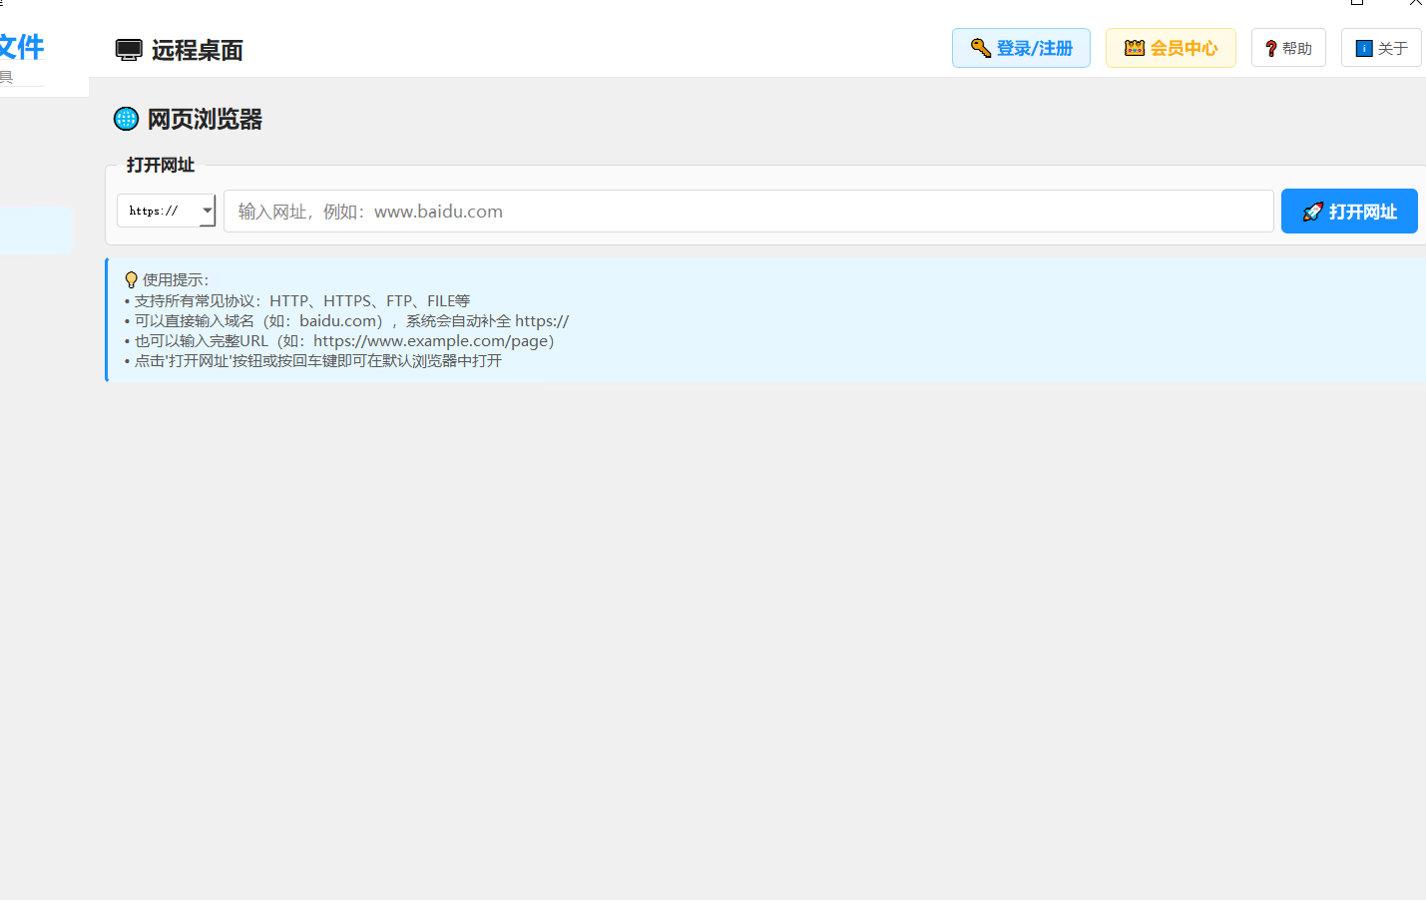Viewport: 1426px width, 900px height.
Task: Switch to the 文件 sidebar tab
Action: point(21,47)
